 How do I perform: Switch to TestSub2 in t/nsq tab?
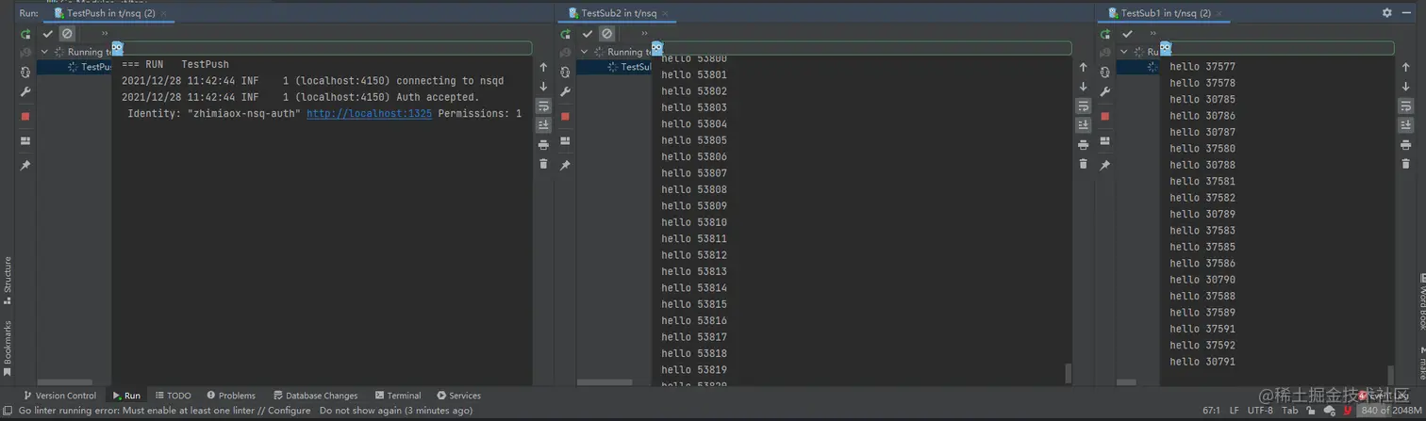coord(618,13)
